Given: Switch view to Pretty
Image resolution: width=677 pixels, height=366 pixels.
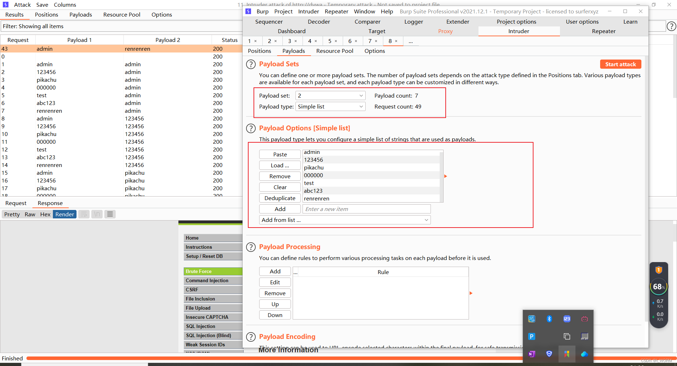Looking at the screenshot, I should click(12, 214).
